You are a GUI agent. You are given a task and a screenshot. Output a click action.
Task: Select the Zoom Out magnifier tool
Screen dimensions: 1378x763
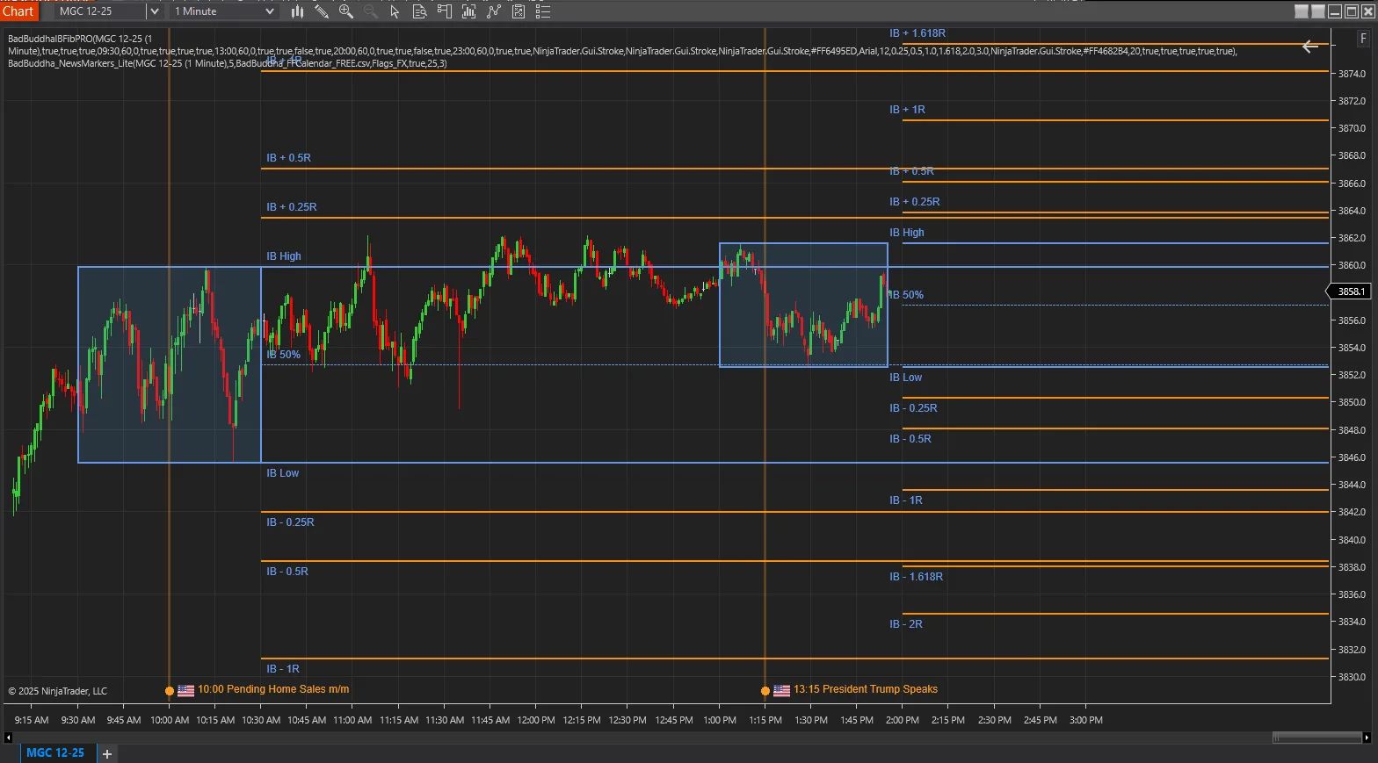(371, 11)
